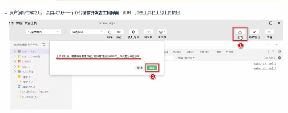Open the clear cache (清缓存) layers icon
This screenshot has height=113, width=288.
tap(162, 32)
